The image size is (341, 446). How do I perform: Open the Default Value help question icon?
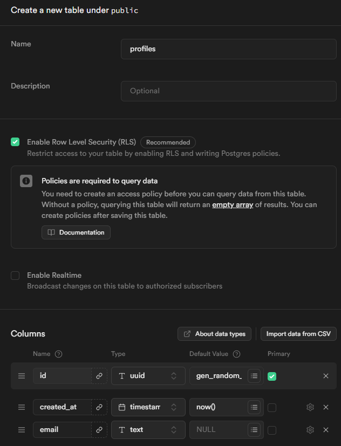pyautogui.click(x=236, y=354)
